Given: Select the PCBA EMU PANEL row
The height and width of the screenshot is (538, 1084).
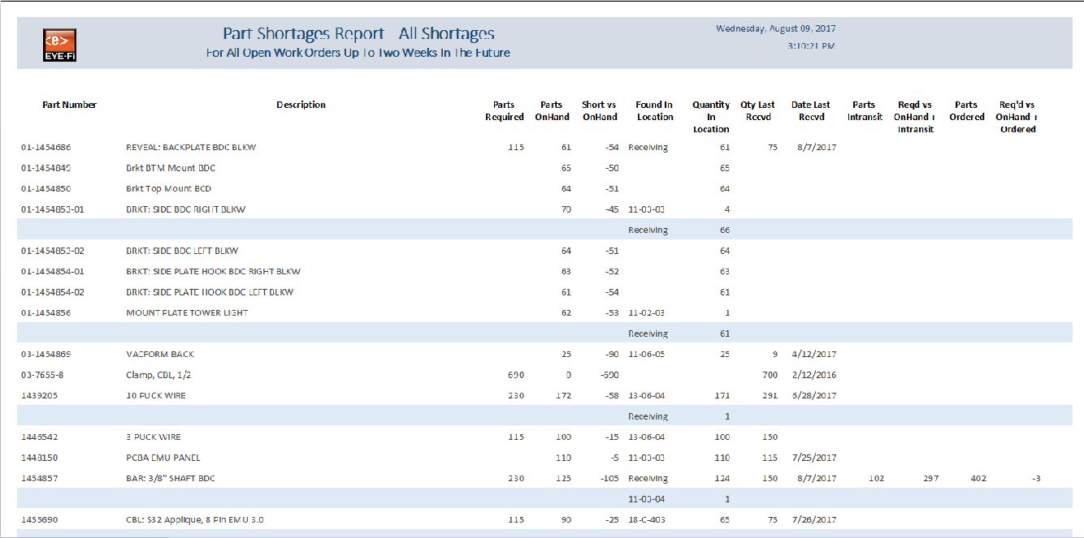Looking at the screenshot, I should pyautogui.click(x=163, y=458).
